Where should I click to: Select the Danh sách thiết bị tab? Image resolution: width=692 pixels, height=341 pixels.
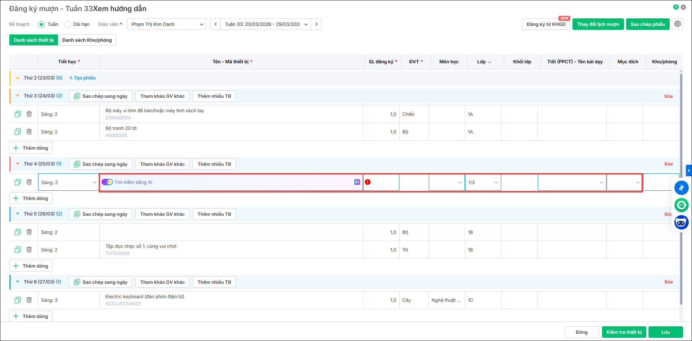click(33, 40)
